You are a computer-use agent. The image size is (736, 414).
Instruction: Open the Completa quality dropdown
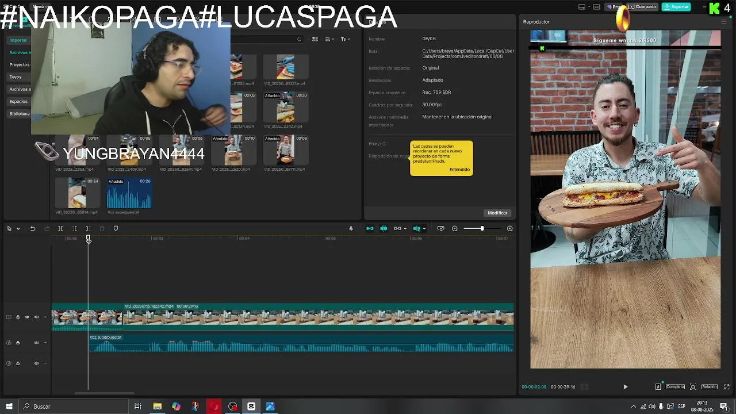675,387
